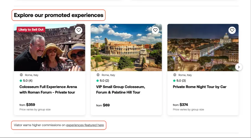This screenshot has width=251, height=138.
Task: Save Colosseum Full Experience tour with heart icon
Action: (79, 30)
